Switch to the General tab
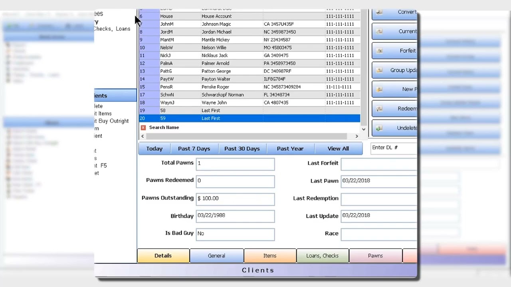 pos(216,256)
